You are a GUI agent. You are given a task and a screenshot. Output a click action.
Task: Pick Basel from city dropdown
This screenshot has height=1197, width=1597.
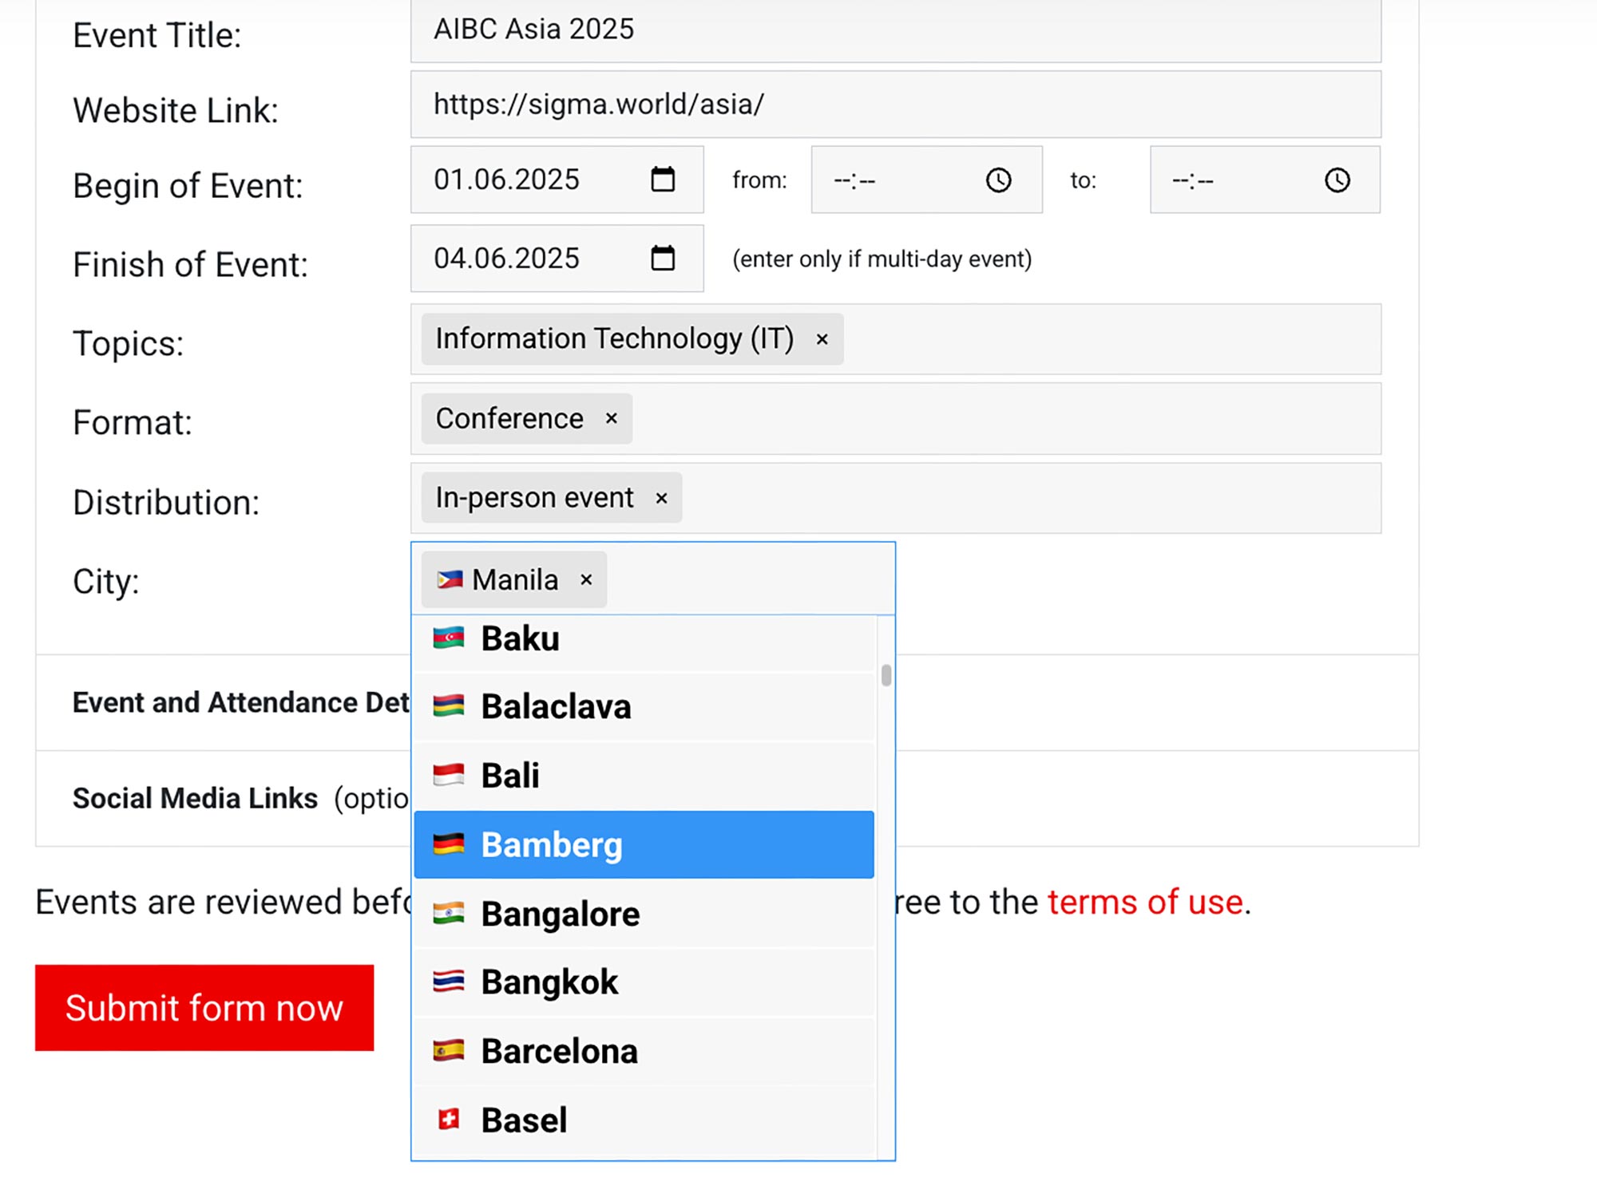[x=644, y=1120]
